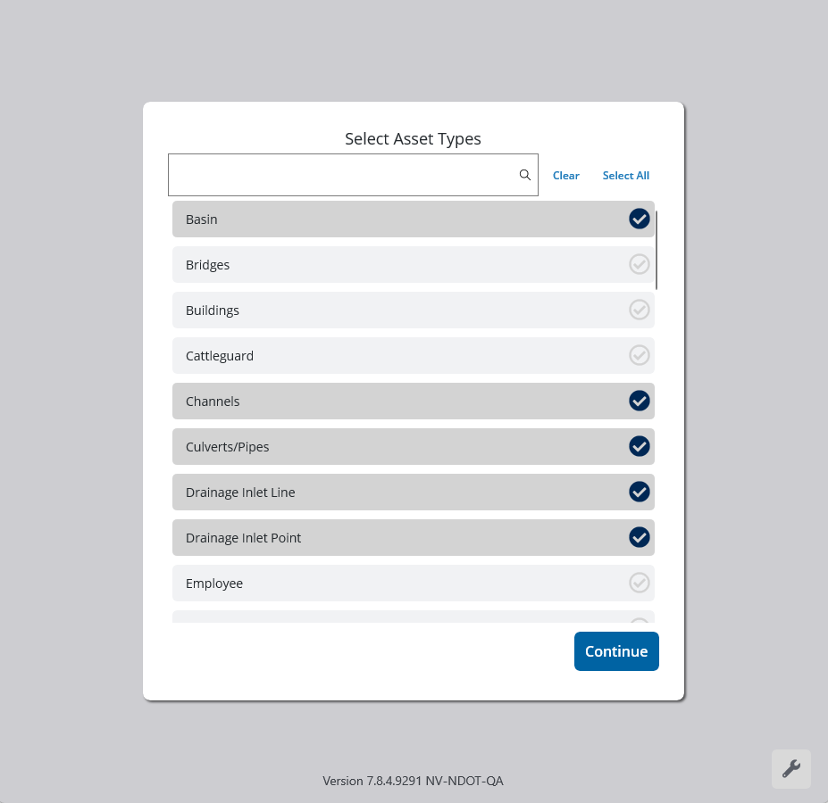Select the Bridges list row label
Viewport: 828px width, 803px height.
click(208, 265)
